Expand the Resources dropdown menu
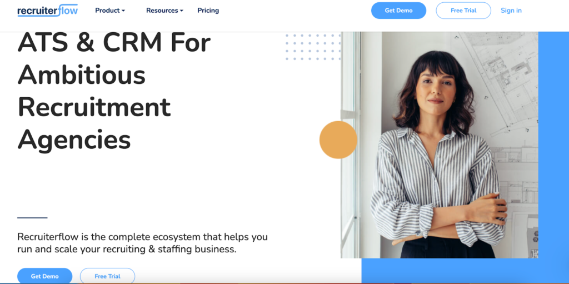 [x=164, y=11]
